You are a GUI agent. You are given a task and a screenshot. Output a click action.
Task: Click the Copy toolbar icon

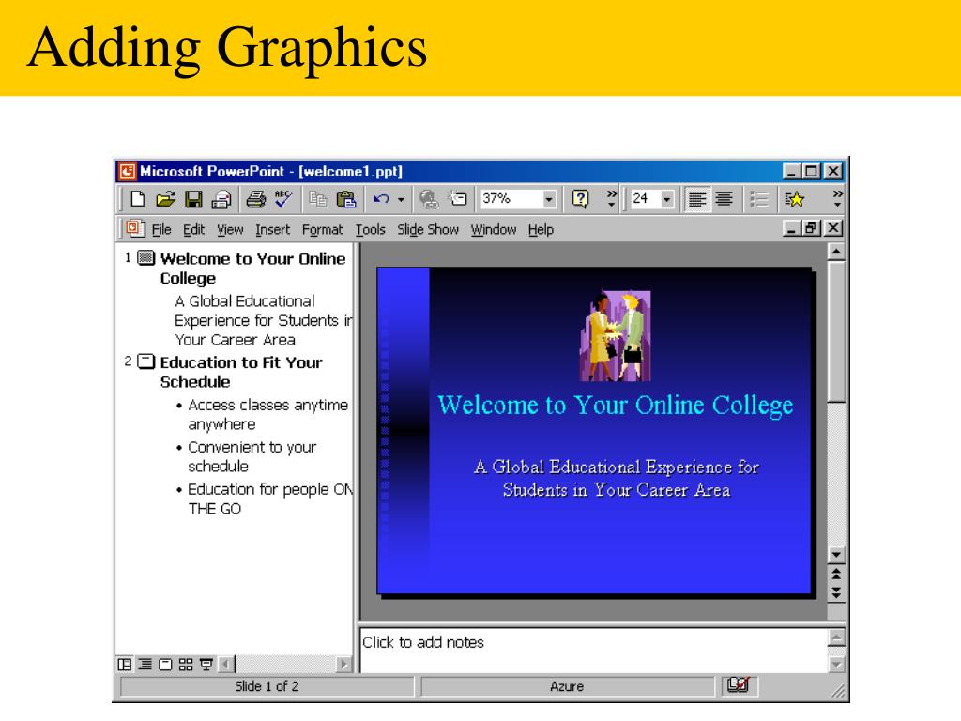coord(318,199)
